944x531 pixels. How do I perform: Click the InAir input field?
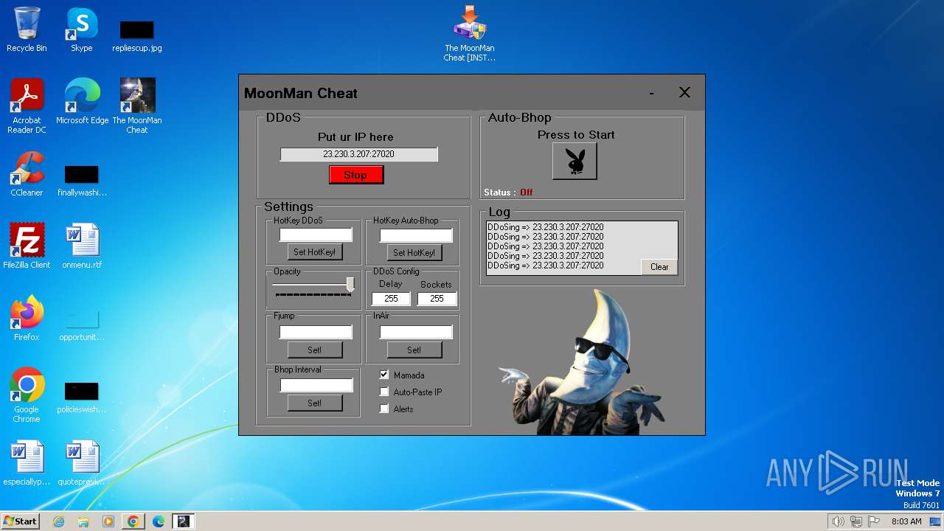click(x=416, y=332)
